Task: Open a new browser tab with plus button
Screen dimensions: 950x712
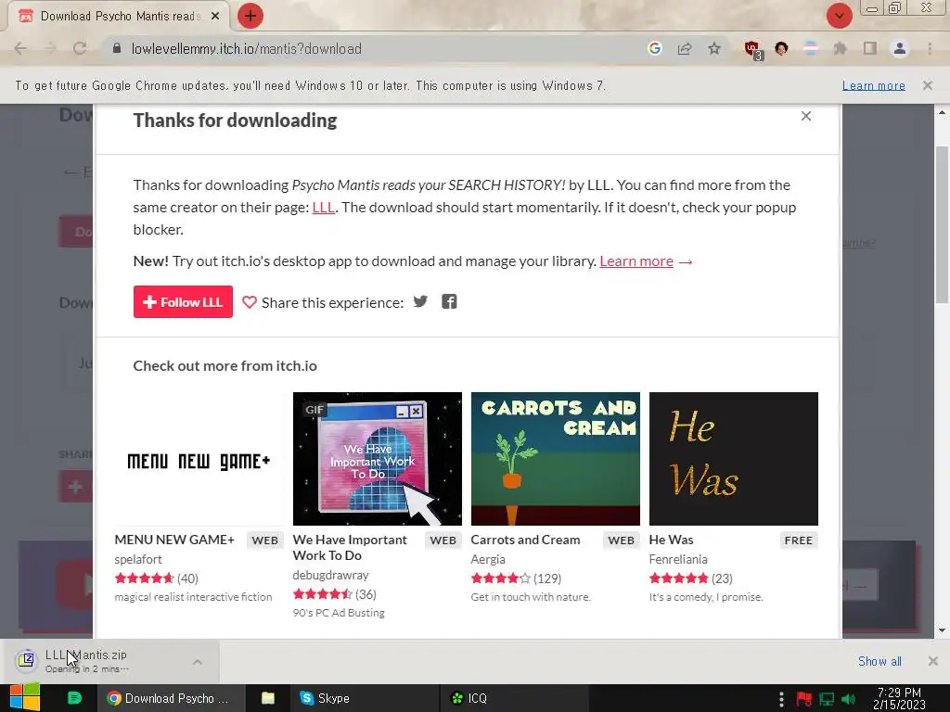Action: (250, 16)
